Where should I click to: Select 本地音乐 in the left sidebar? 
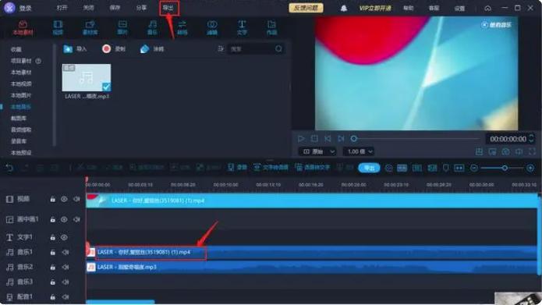[x=21, y=107]
